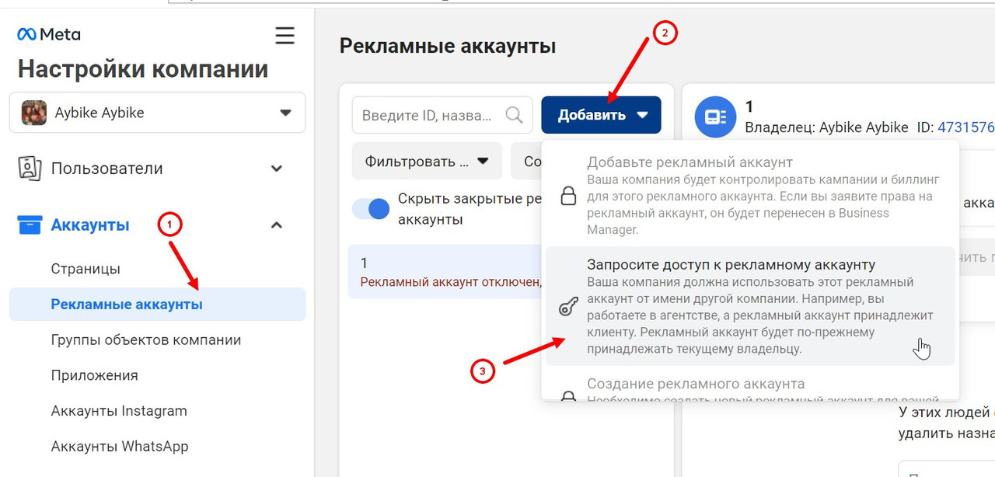
Task: Open the hamburger menu icon
Action: (285, 36)
